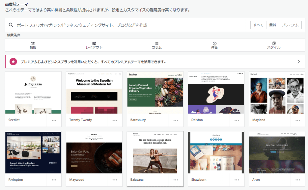
Task: Click the pink star premium icon
Action: [13, 62]
